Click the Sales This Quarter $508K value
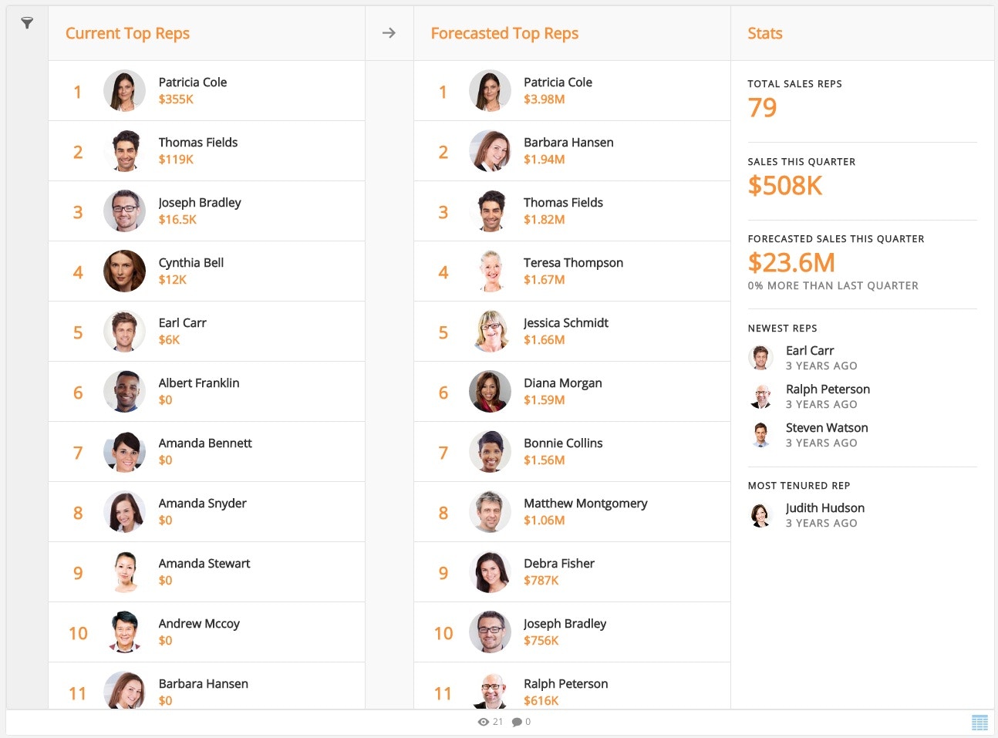This screenshot has height=738, width=998. pos(784,185)
